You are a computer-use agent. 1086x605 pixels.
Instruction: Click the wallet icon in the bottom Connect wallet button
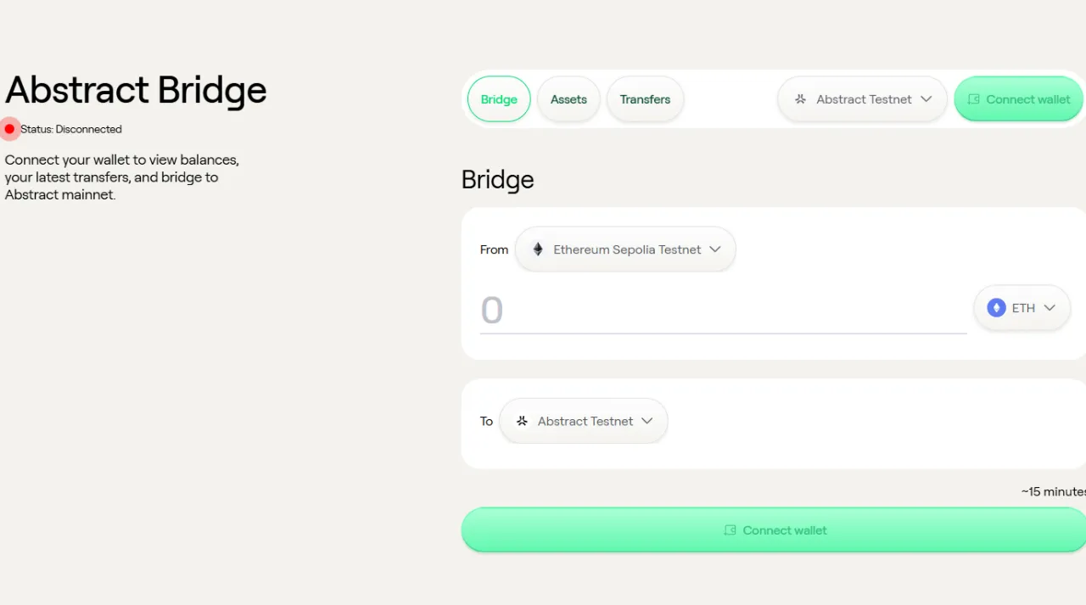[730, 530]
